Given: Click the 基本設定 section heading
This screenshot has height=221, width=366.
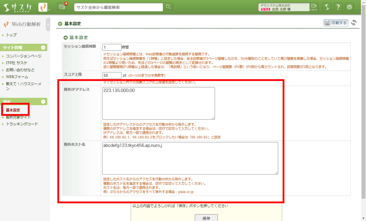Looking at the screenshot, I should click(79, 38).
